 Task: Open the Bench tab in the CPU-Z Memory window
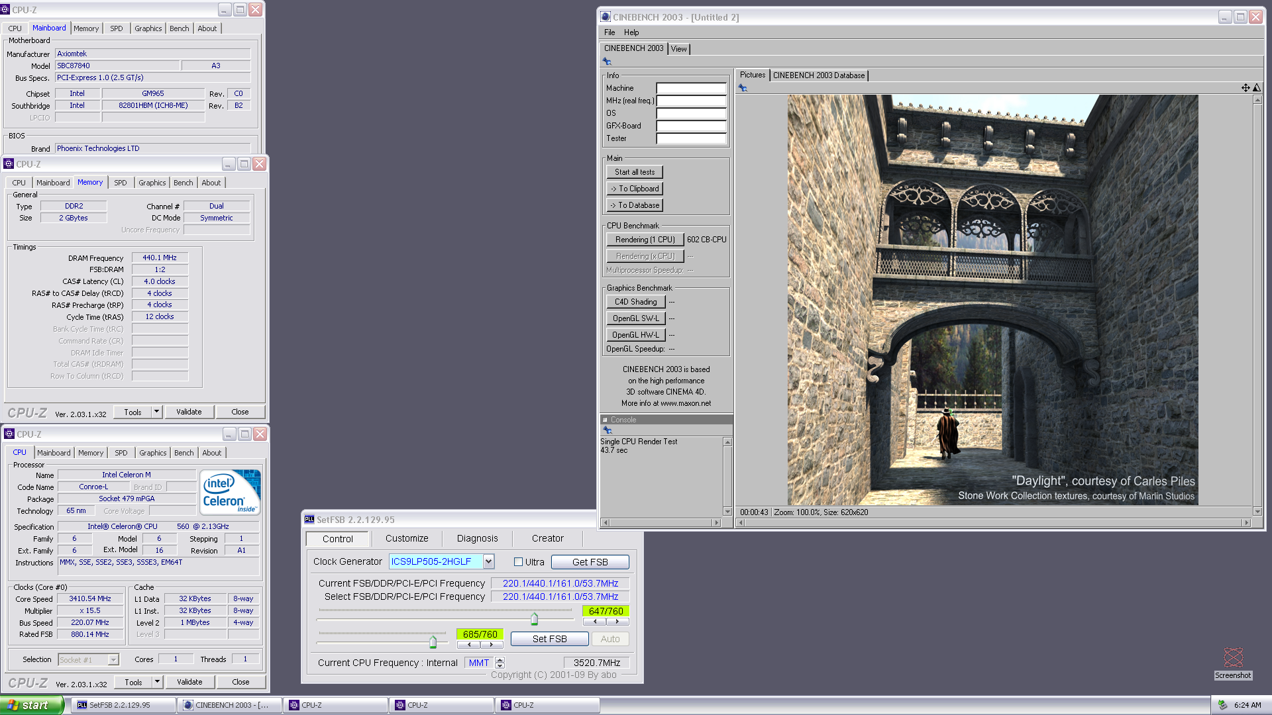(184, 183)
